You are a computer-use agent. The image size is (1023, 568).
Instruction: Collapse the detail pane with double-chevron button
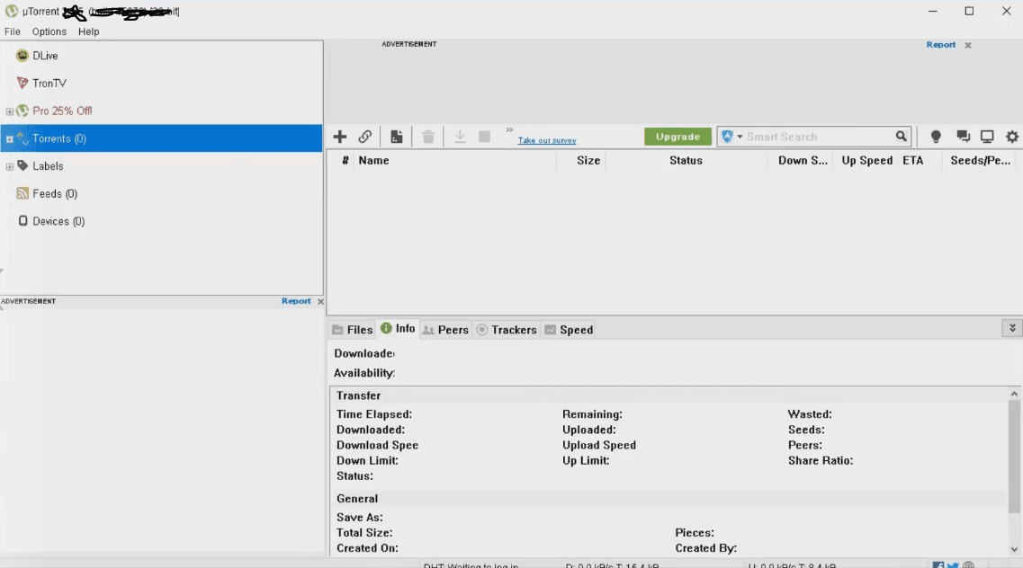pyautogui.click(x=1012, y=328)
